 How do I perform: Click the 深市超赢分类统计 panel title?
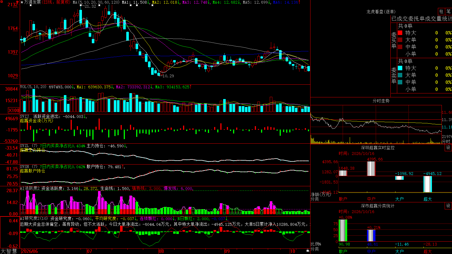pyautogui.click(x=378, y=206)
